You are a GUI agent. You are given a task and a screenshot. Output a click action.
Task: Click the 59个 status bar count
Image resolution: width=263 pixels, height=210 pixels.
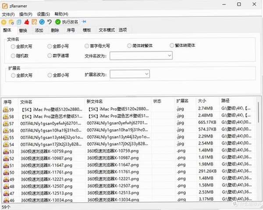click(6, 207)
